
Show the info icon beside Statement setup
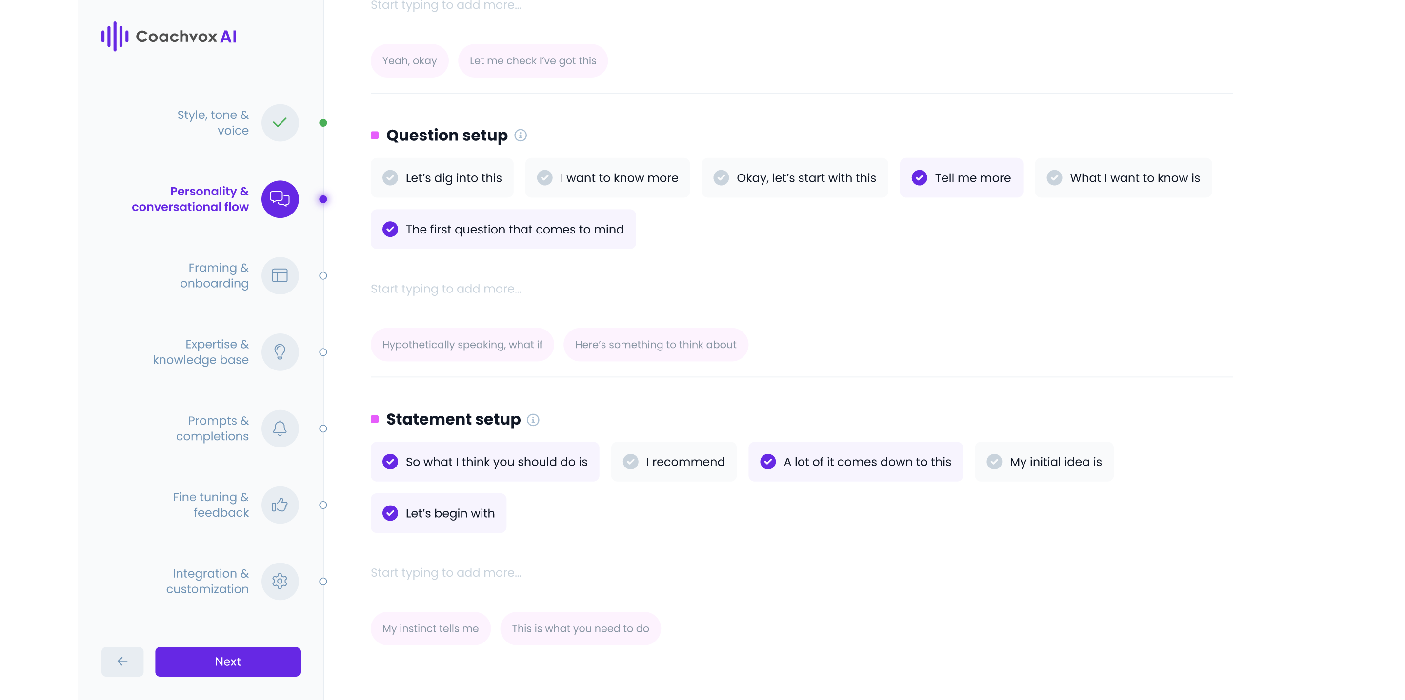coord(533,420)
